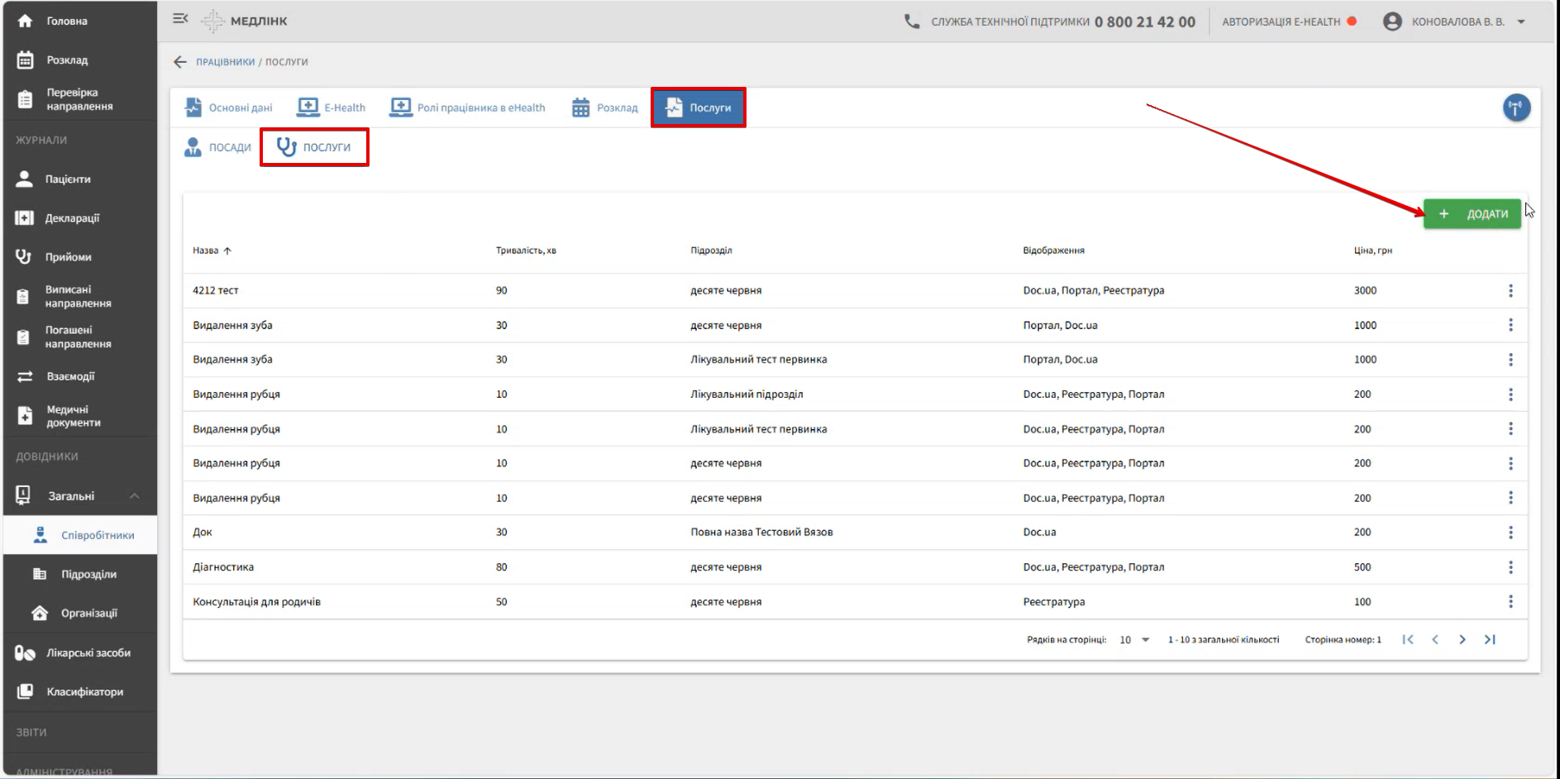Viewport: 1560px width, 779px height.
Task: Click the round blue help icon
Action: pyautogui.click(x=1515, y=108)
